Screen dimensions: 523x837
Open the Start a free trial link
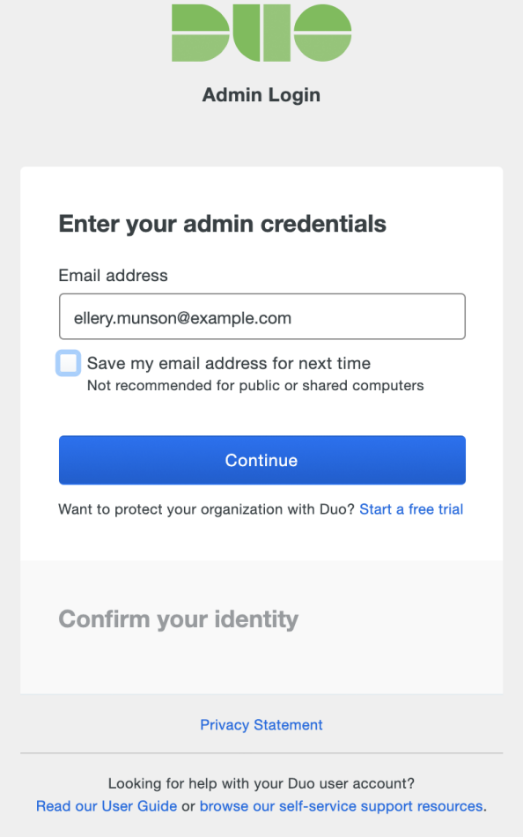[410, 509]
